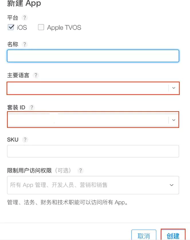Image resolution: width=190 pixels, height=240 pixels.
Task: Click inside the SKU input field
Action: click(x=93, y=151)
